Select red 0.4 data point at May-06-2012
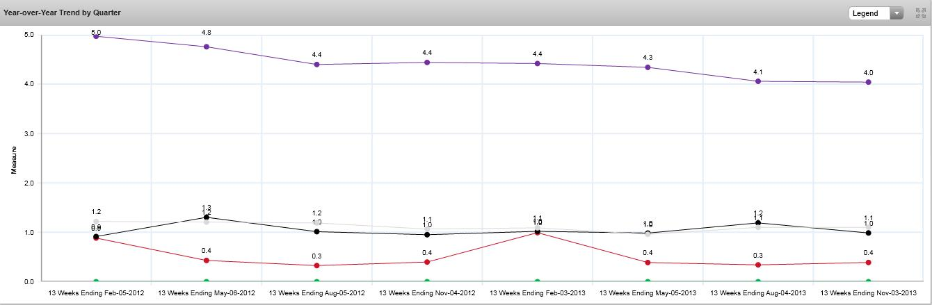 click(x=207, y=261)
